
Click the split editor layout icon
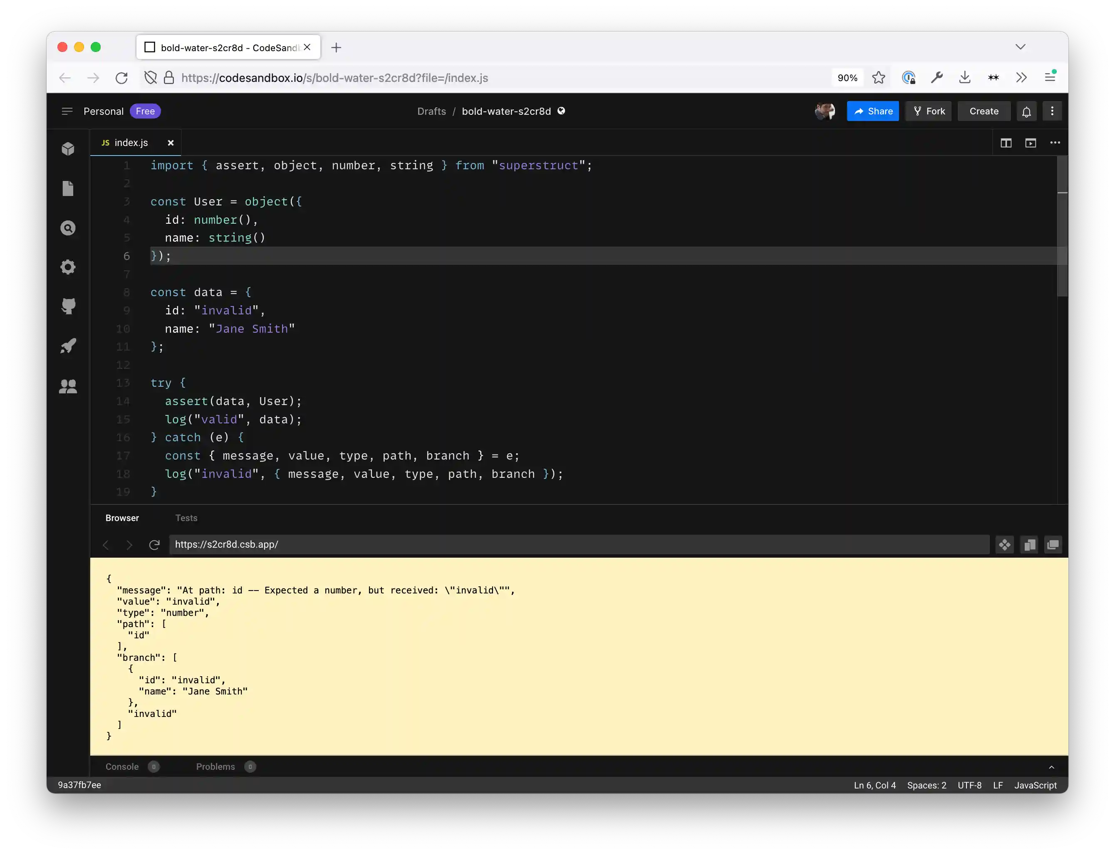(x=1006, y=143)
